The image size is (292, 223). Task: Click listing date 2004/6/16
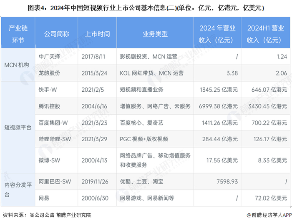(x=94, y=106)
